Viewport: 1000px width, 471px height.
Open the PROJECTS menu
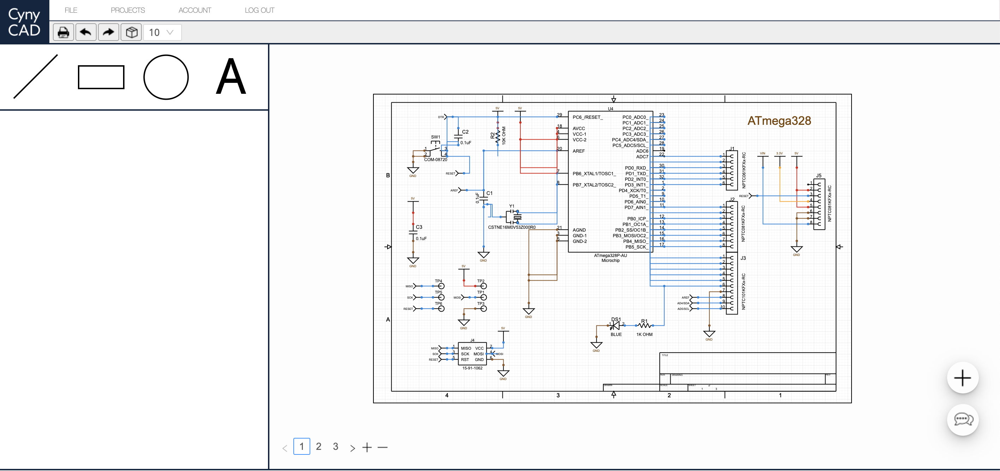(128, 10)
